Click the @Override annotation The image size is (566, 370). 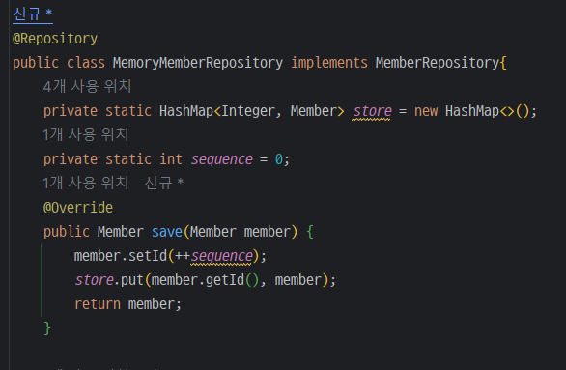(x=78, y=208)
